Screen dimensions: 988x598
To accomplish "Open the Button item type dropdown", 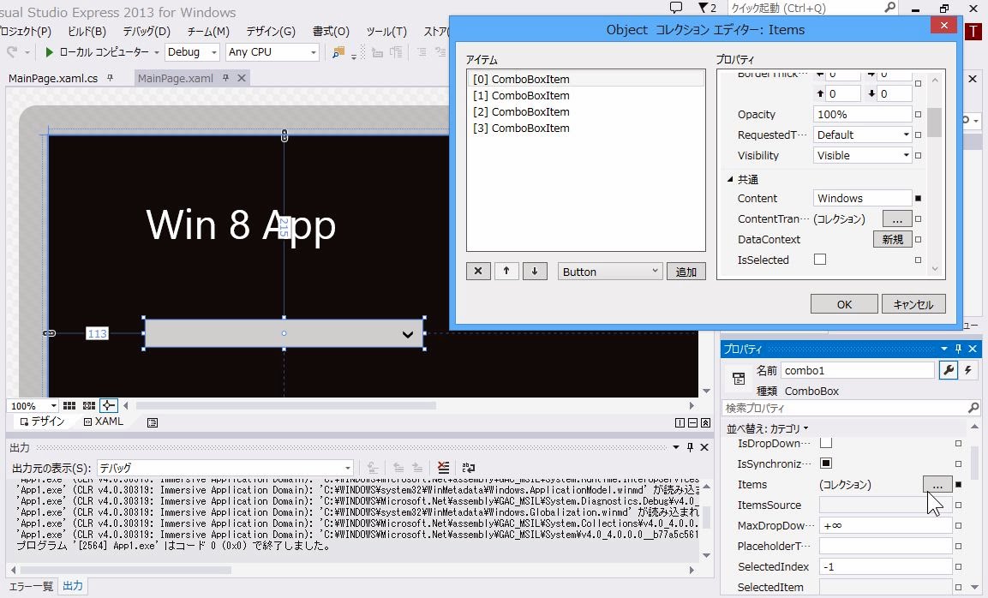I will pyautogui.click(x=610, y=272).
